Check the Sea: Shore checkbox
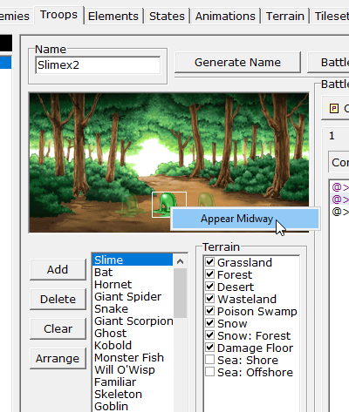The height and width of the screenshot is (412, 349). (x=209, y=359)
